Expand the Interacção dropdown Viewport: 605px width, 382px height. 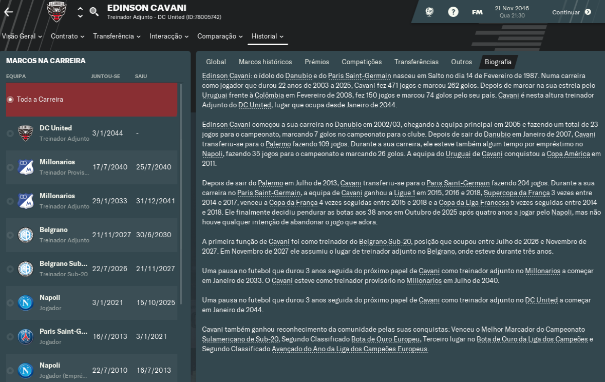(x=169, y=36)
